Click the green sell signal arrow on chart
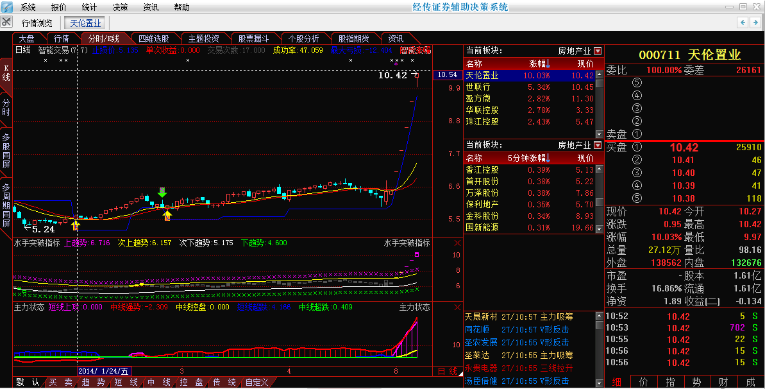The width and height of the screenshot is (765, 389). (162, 192)
